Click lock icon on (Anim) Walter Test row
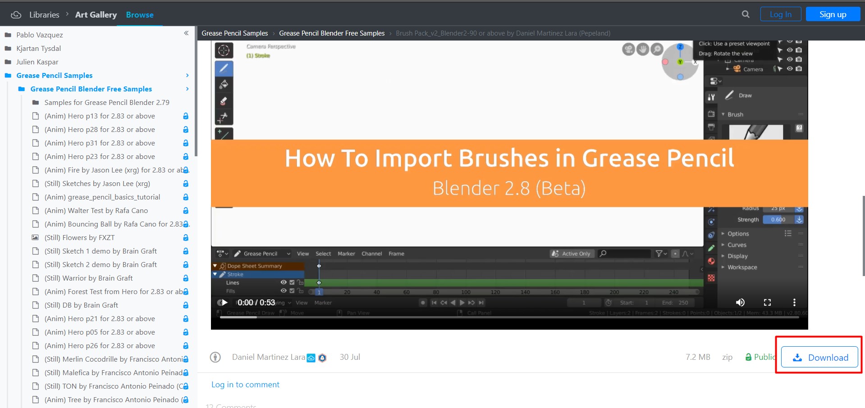 coord(185,210)
